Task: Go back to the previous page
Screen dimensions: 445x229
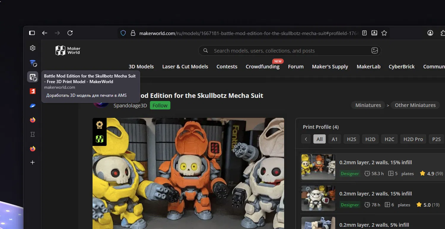Action: click(44, 33)
